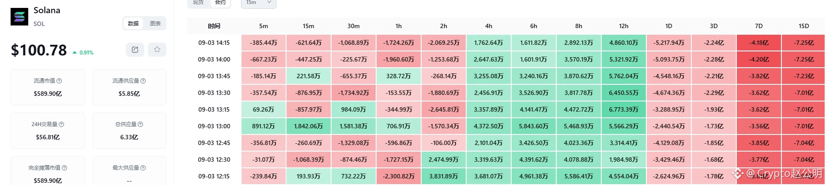This screenshot has height=185, width=826.
Task: Open the 15m interval dropdown
Action: 259,3
